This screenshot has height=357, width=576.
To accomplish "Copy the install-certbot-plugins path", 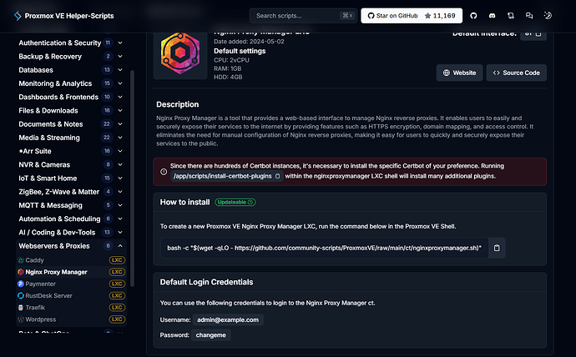I will (x=278, y=176).
